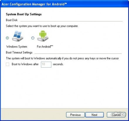Click the 'Select the system you want' instruction text
This screenshot has width=129, height=121.
(x=42, y=26)
